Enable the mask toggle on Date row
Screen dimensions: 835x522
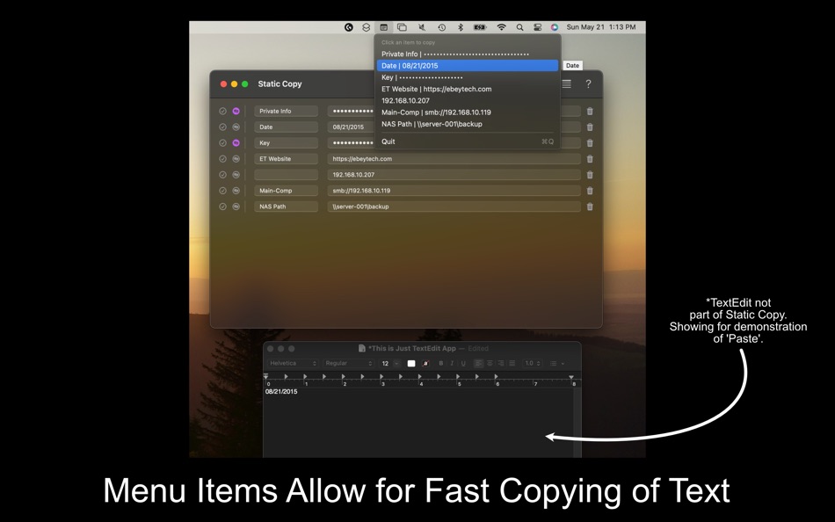(236, 127)
